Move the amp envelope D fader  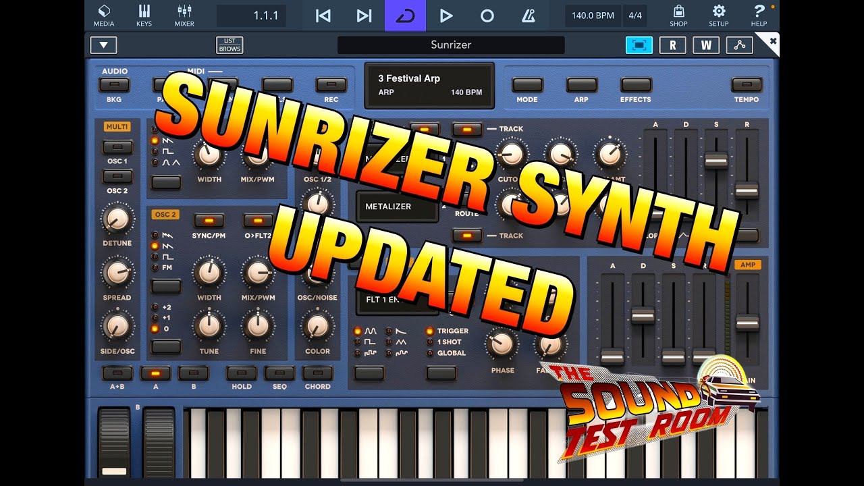pos(643,315)
